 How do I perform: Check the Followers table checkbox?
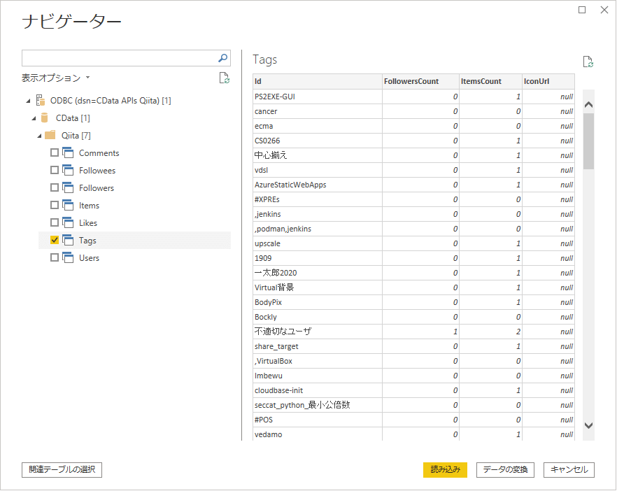coord(55,187)
